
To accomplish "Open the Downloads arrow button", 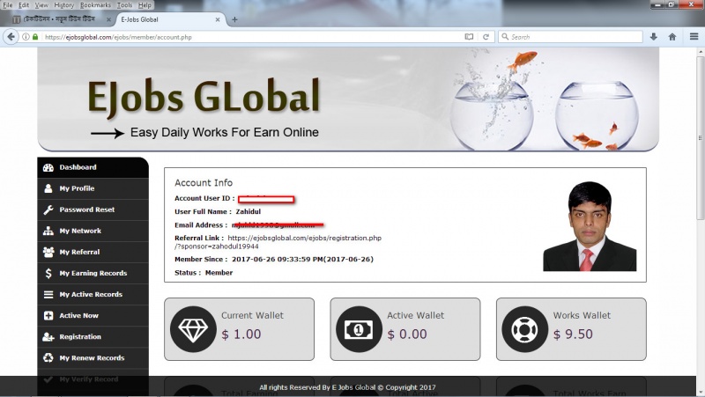I will coord(654,37).
